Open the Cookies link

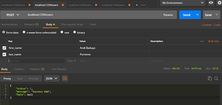[207, 25]
